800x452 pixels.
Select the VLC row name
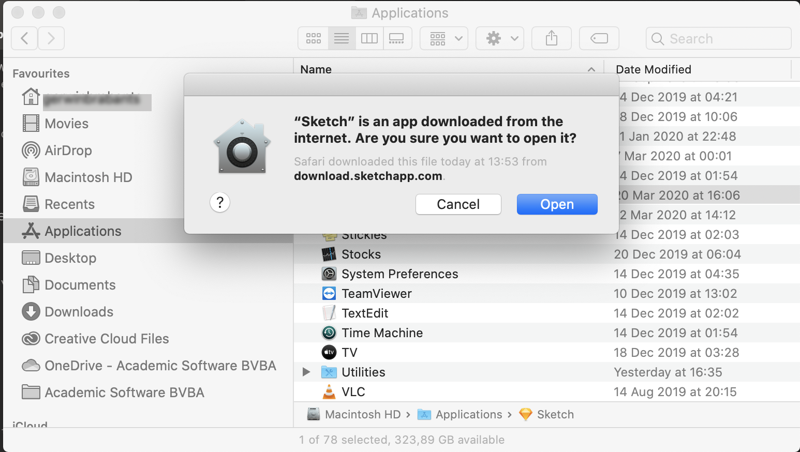(353, 392)
